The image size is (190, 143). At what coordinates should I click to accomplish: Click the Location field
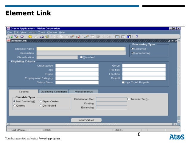[144, 74]
